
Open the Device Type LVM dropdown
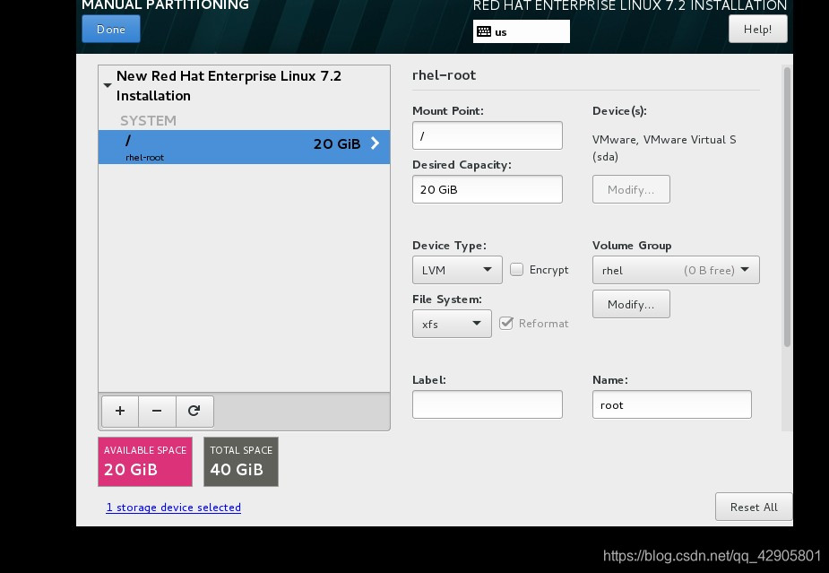457,270
